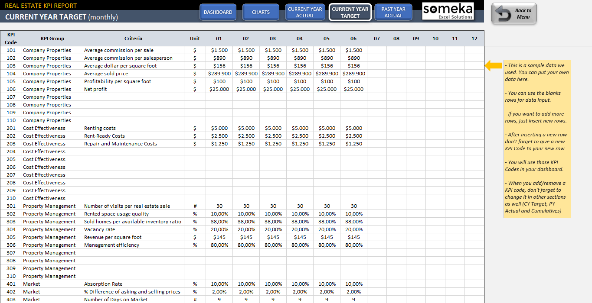Click 'Average commission per sale' criteria cell
Screen dimensions: 592x303
coord(133,50)
